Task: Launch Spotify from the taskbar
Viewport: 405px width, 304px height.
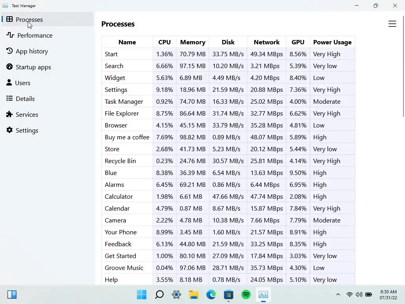Action: [246, 294]
